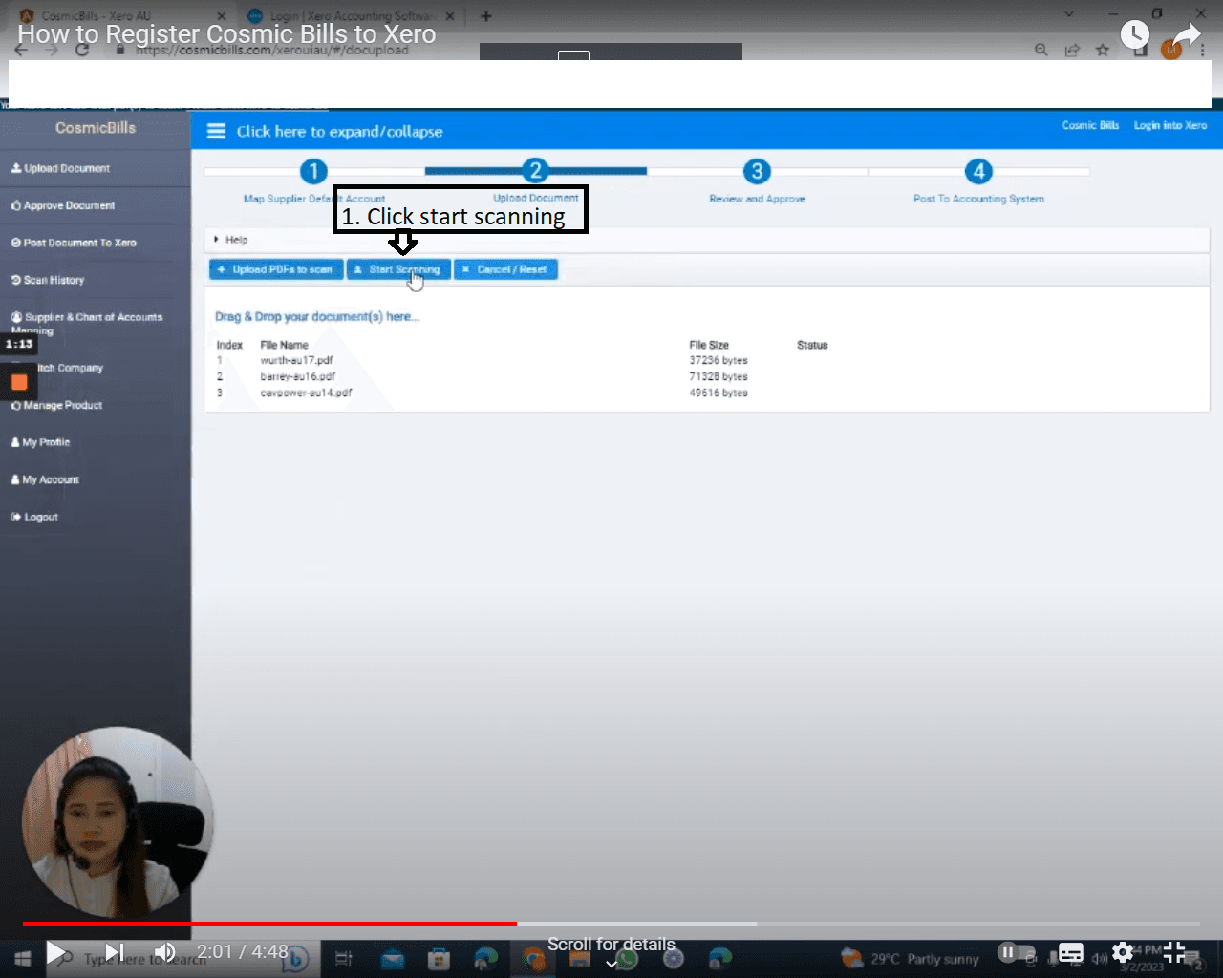Exit full screen mode
The width and height of the screenshot is (1223, 978).
coord(1174,952)
